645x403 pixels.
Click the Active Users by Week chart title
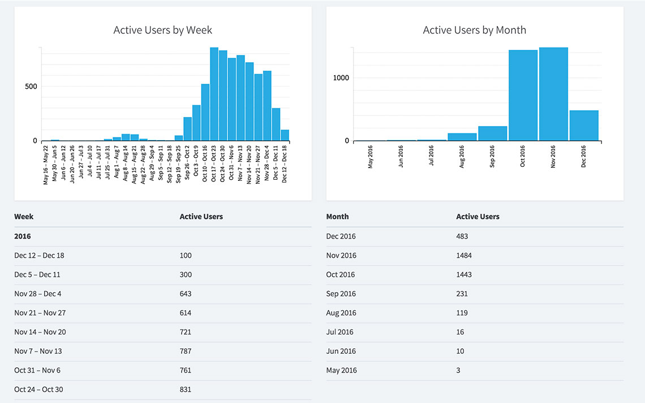163,30
